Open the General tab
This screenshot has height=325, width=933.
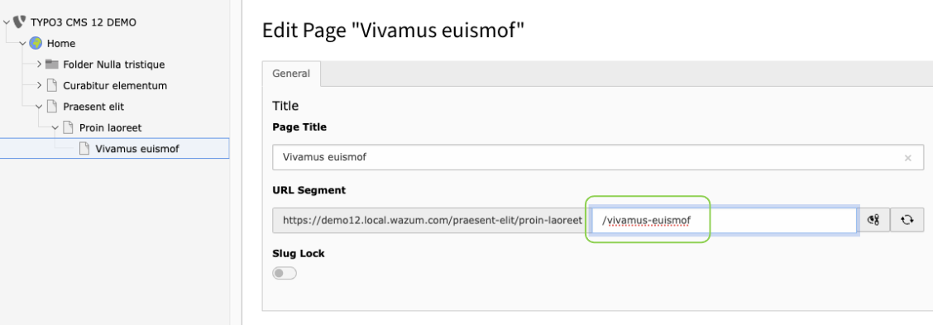click(291, 74)
